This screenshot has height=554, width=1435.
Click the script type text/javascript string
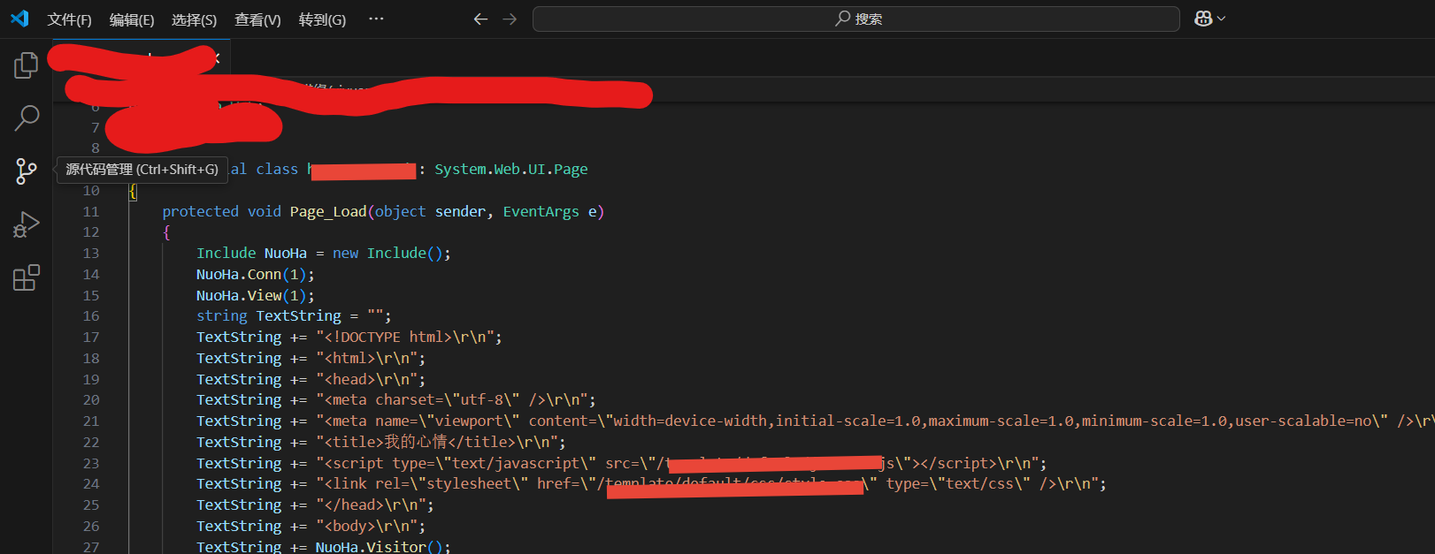(x=677, y=463)
